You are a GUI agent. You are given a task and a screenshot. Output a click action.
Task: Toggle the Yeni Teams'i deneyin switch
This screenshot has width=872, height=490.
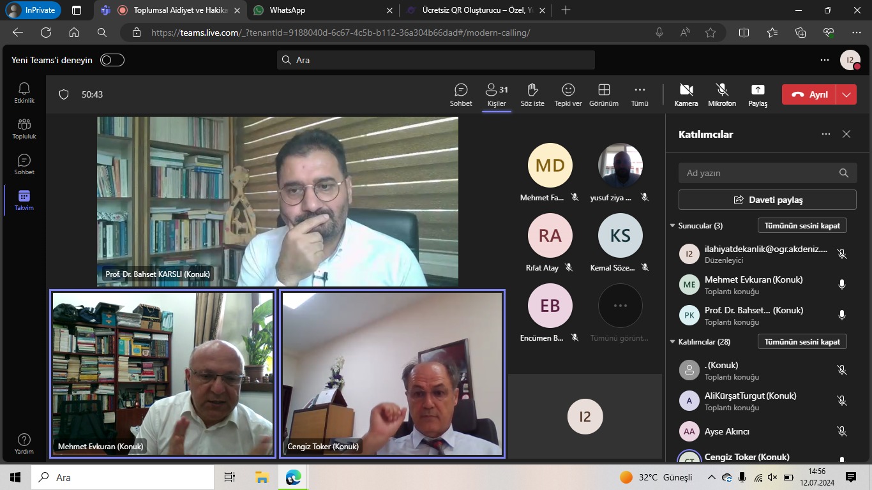click(112, 60)
